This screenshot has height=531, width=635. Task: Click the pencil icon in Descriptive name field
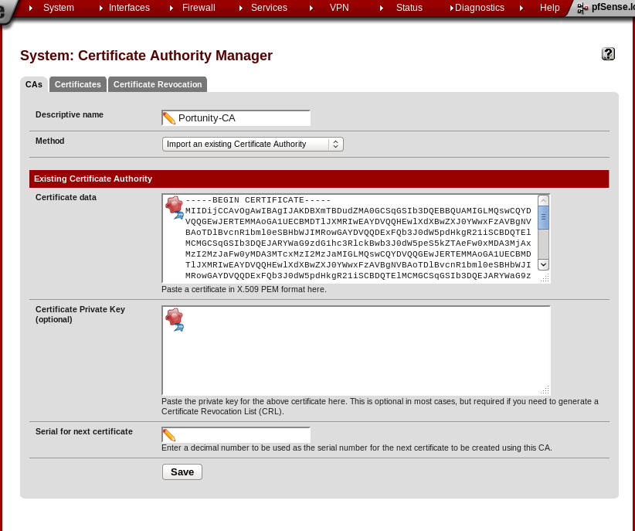click(169, 118)
